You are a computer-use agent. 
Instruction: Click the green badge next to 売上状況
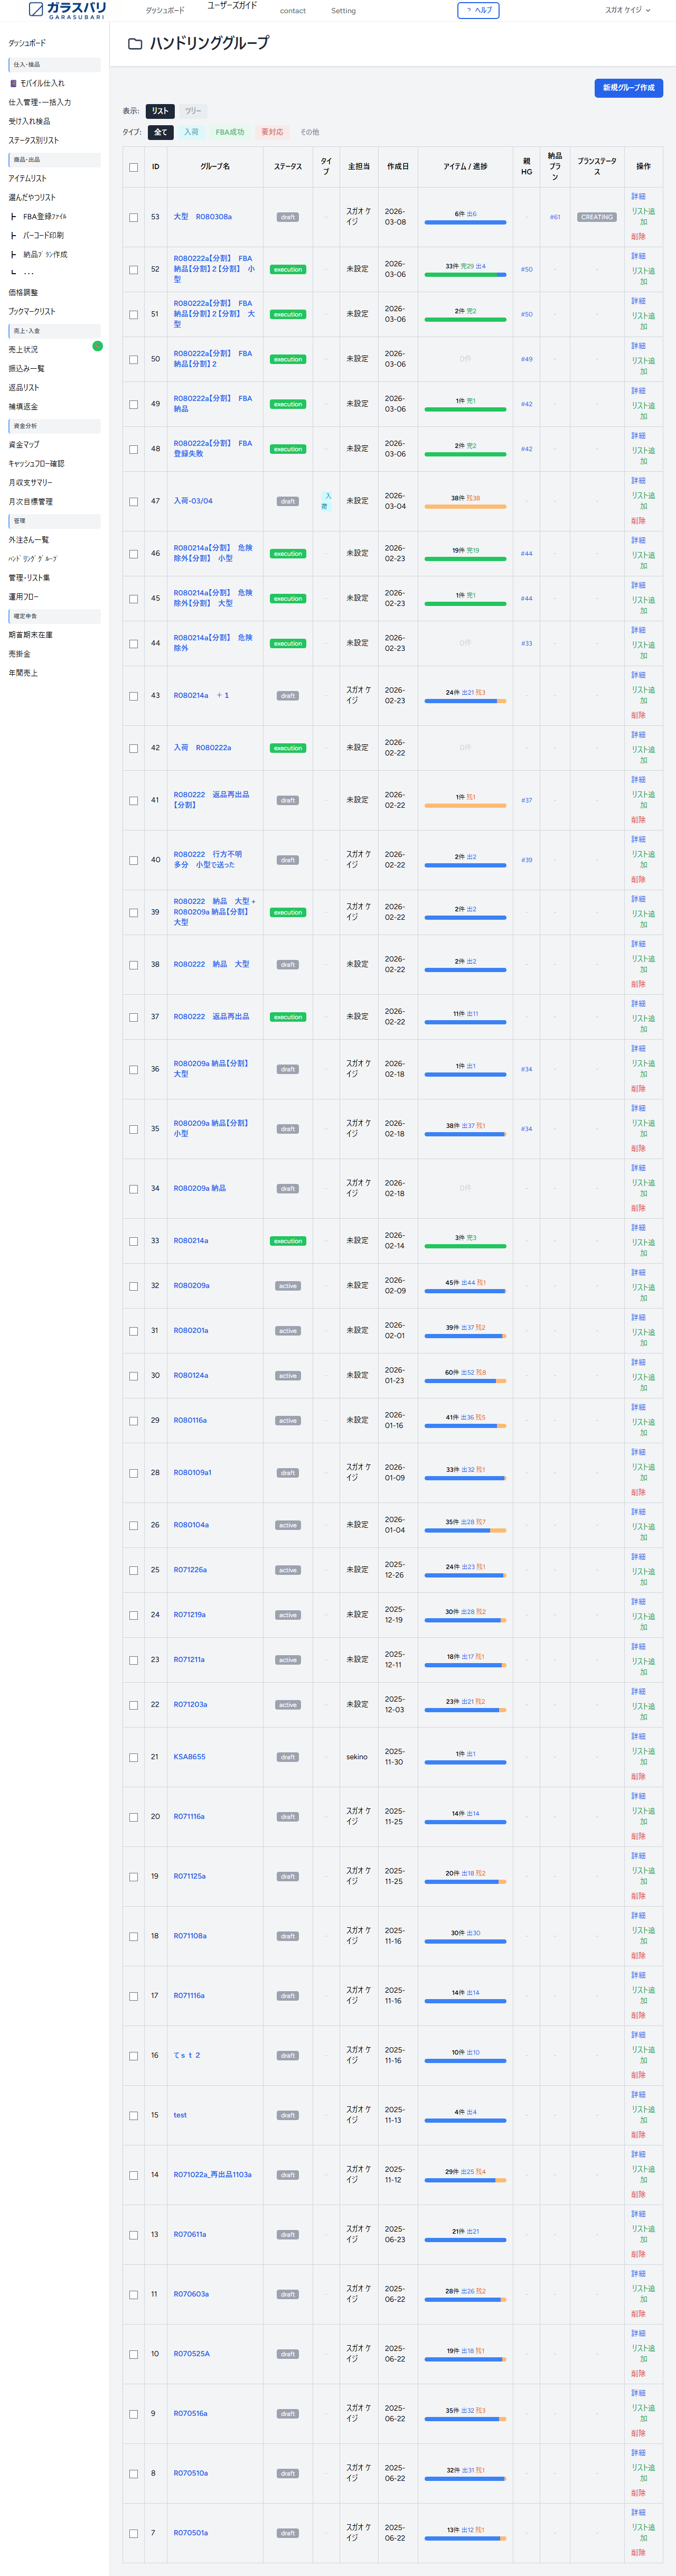[x=97, y=346]
